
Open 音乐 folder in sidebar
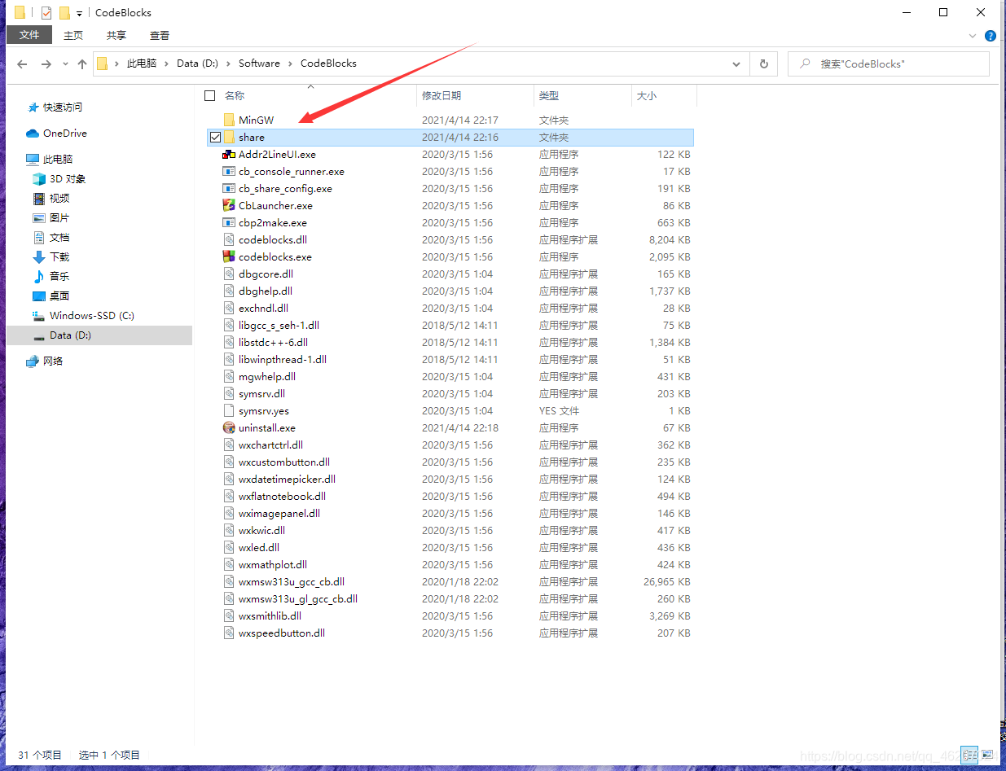(x=59, y=277)
